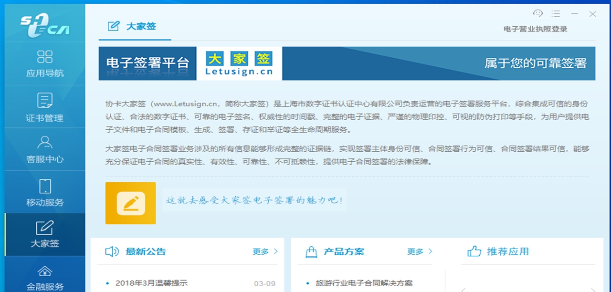Click 更多 next to 最新公告
Image resolution: width=611 pixels, height=292 pixels.
point(261,251)
